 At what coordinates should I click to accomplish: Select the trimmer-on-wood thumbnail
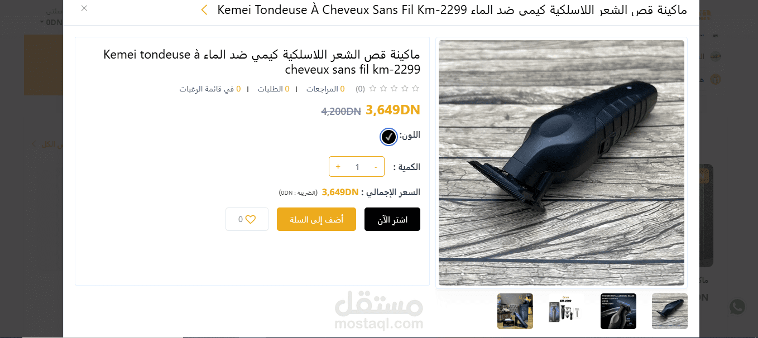pos(670,311)
